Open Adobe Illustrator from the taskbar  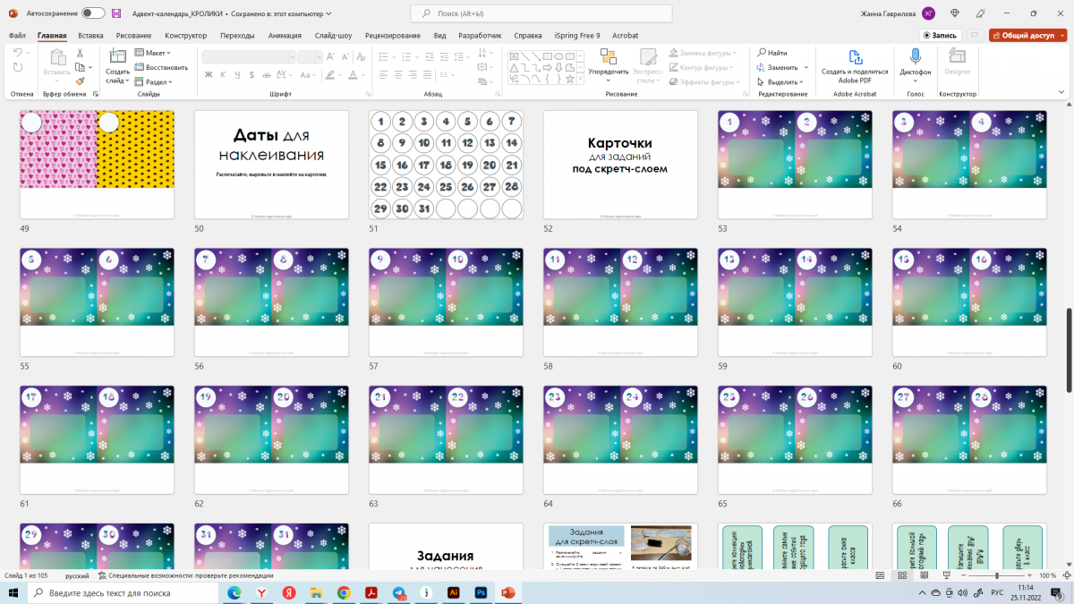click(x=454, y=592)
